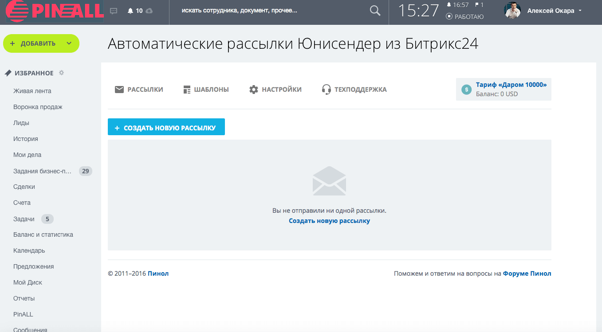Open Мои дела in sidebar

click(x=28, y=155)
